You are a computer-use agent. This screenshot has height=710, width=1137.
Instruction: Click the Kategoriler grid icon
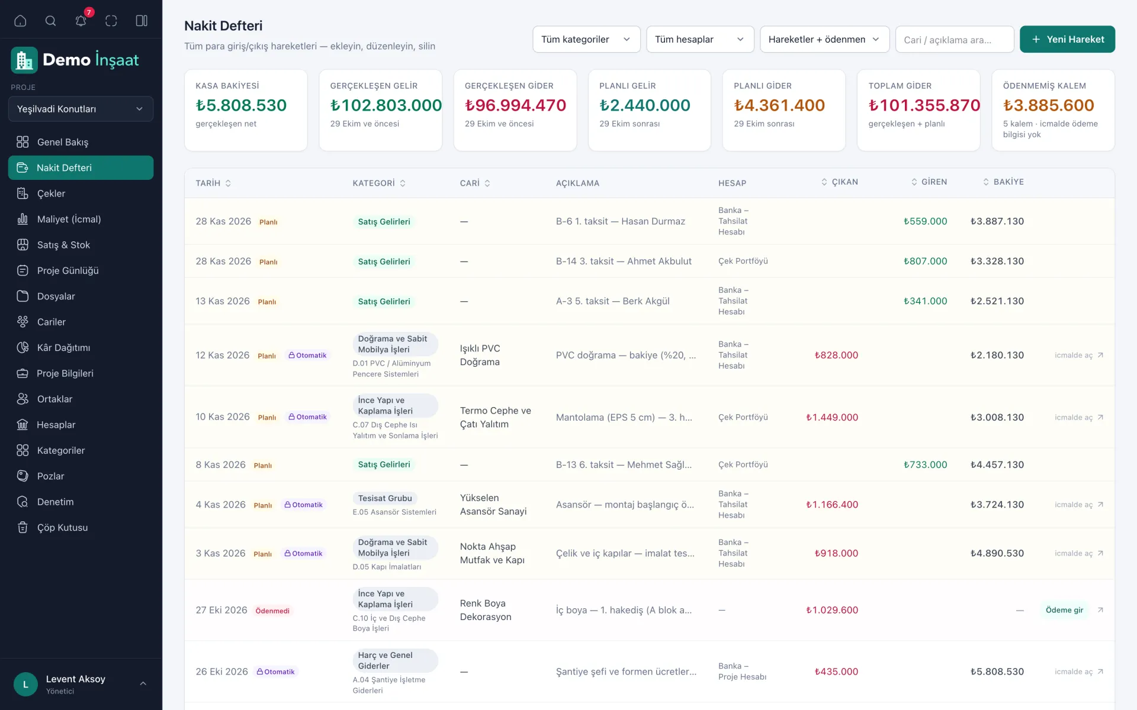[23, 450]
